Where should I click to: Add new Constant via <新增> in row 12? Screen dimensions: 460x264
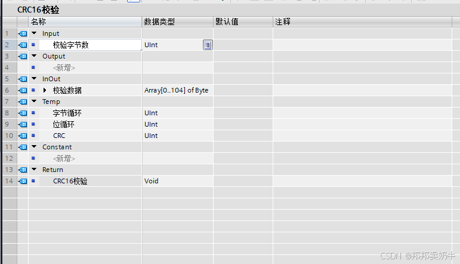[64, 158]
